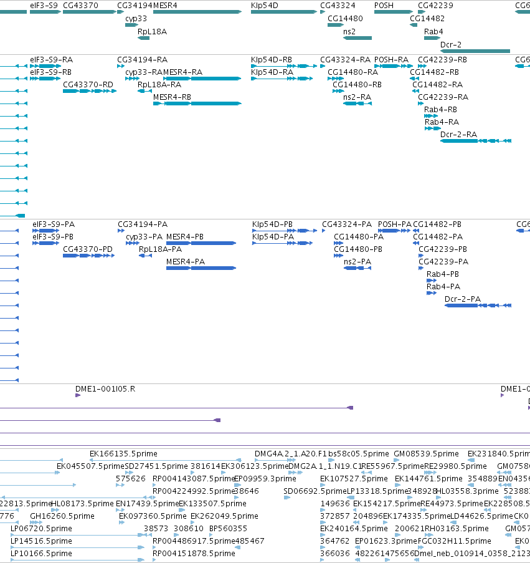This screenshot has height=563, width=530.
Task: Select the Rab4-PB protein label
Action: [443, 274]
